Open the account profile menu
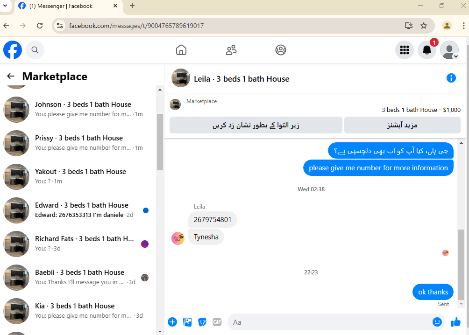Viewport: 469px width, 335px height. pos(449,50)
